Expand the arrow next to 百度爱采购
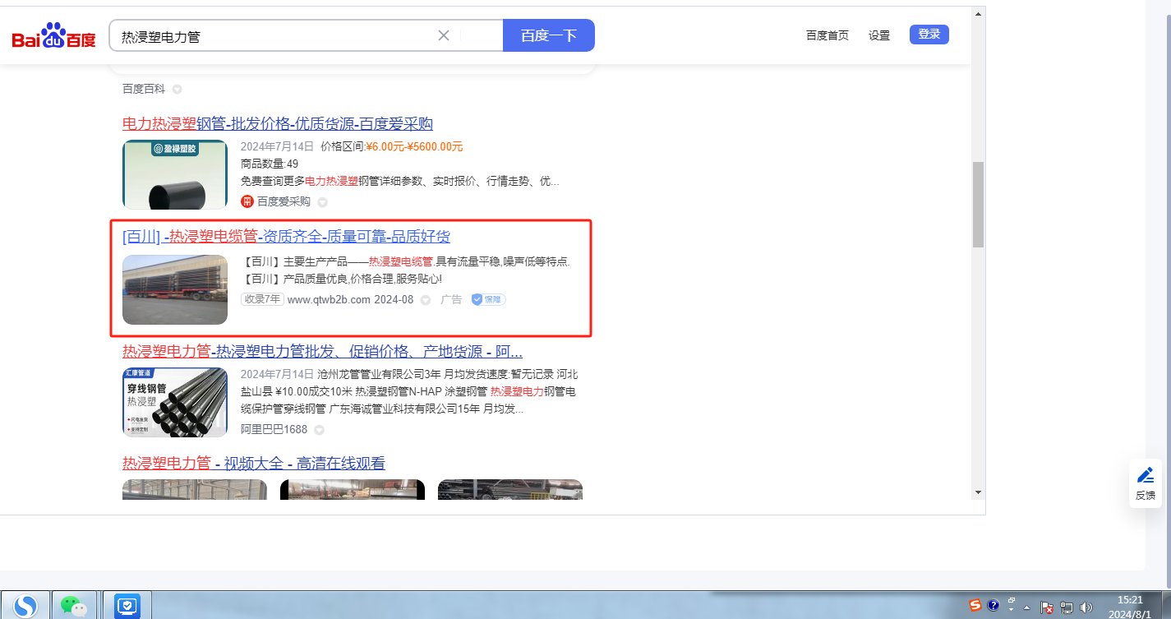 click(x=322, y=202)
